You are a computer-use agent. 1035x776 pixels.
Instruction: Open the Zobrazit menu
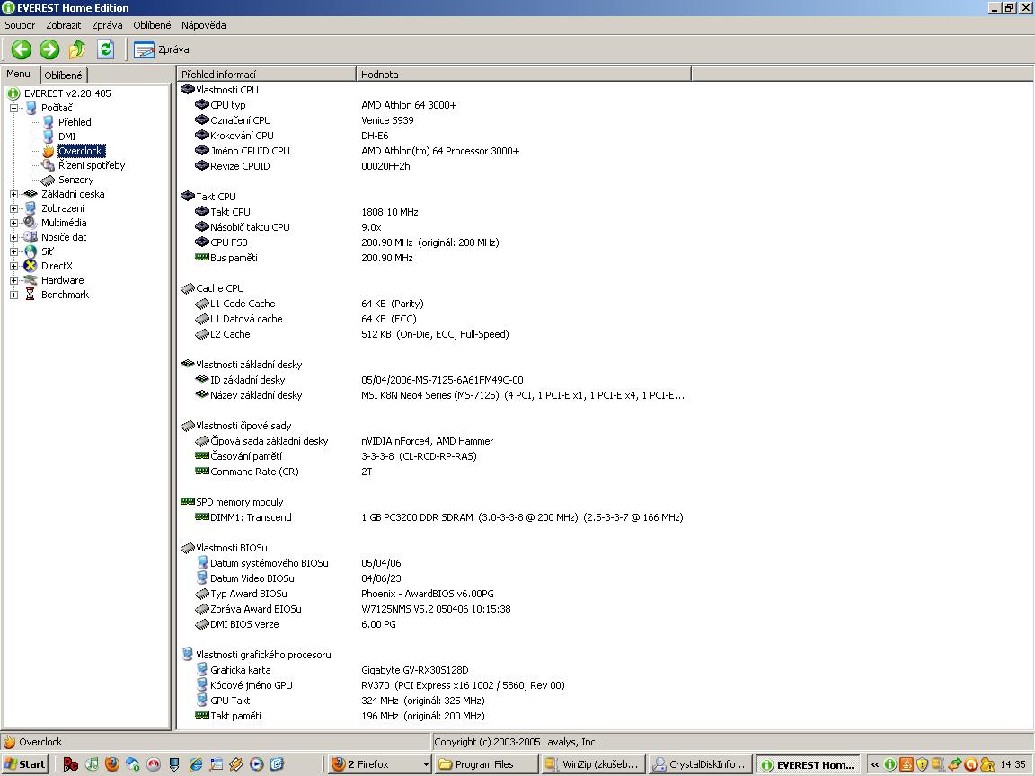64,25
